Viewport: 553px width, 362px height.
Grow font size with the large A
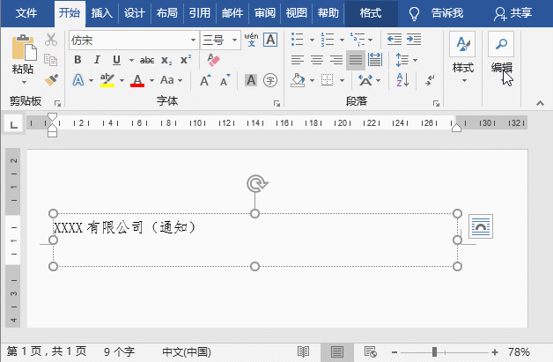pyautogui.click(x=205, y=80)
